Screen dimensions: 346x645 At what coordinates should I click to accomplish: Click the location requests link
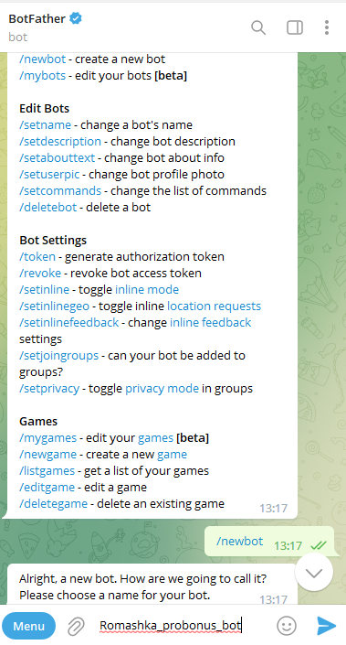214,306
